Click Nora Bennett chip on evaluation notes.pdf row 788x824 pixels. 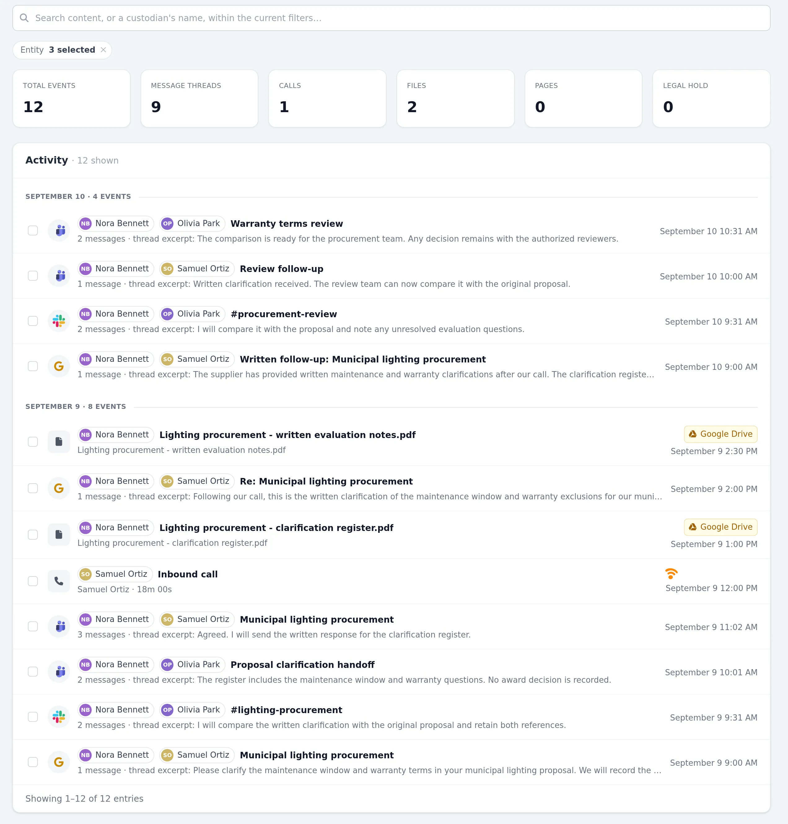116,435
